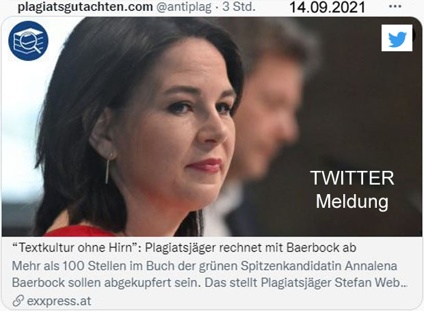424x311 pixels.
Task: Click the woman's long drop earring
Action: click(x=108, y=167)
